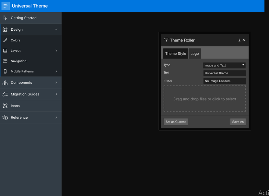Viewport: 269px width, 196px height.
Task: Click the Layout icon in sidebar
Action: pyautogui.click(x=5, y=51)
